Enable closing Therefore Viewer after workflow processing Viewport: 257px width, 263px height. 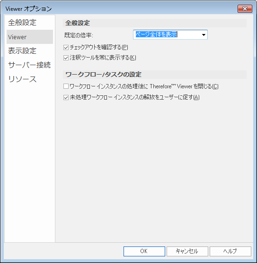click(x=66, y=86)
